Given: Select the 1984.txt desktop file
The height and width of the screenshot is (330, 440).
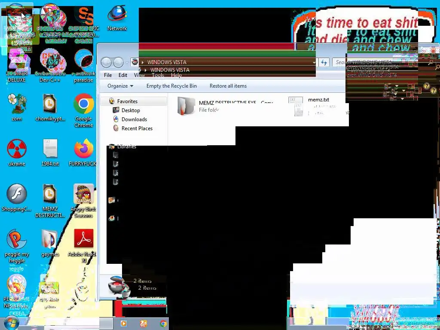Looking at the screenshot, I should coord(50,152).
